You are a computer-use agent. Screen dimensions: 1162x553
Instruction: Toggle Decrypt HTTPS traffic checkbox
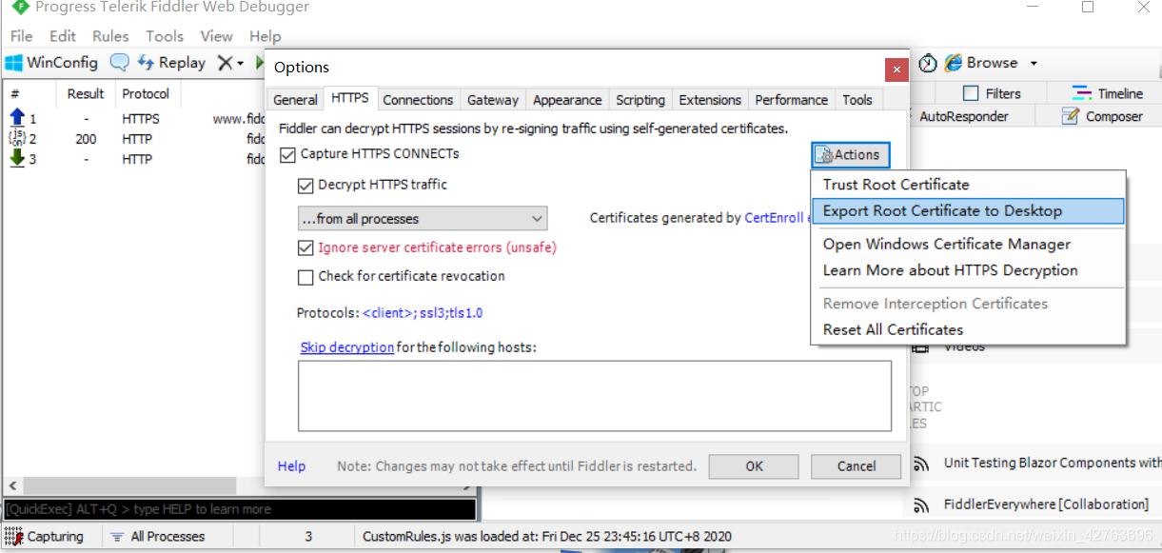305,186
